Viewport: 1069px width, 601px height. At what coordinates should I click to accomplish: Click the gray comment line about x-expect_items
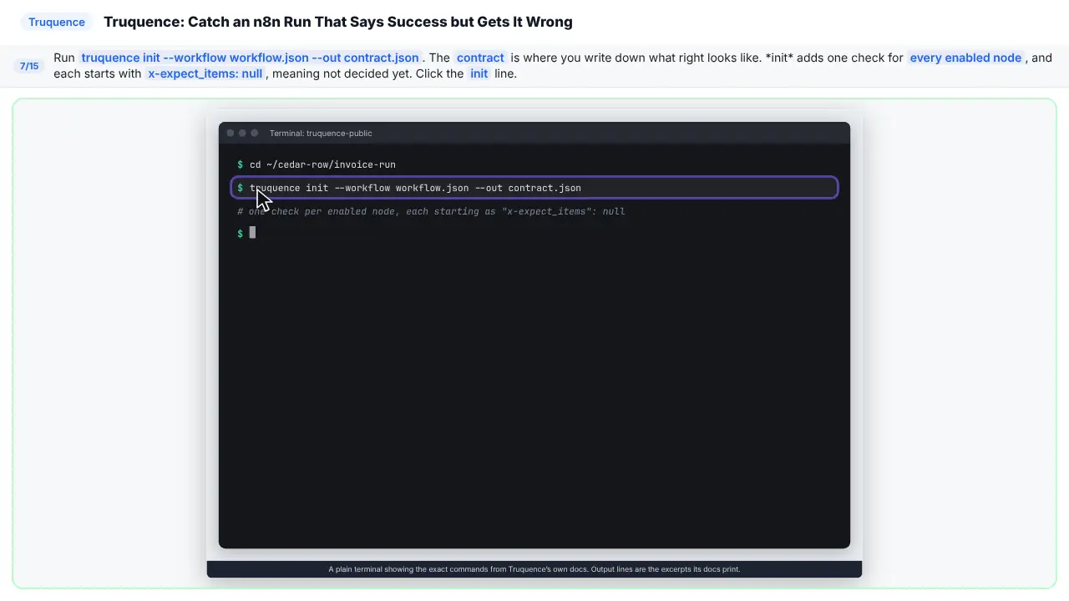(x=431, y=211)
